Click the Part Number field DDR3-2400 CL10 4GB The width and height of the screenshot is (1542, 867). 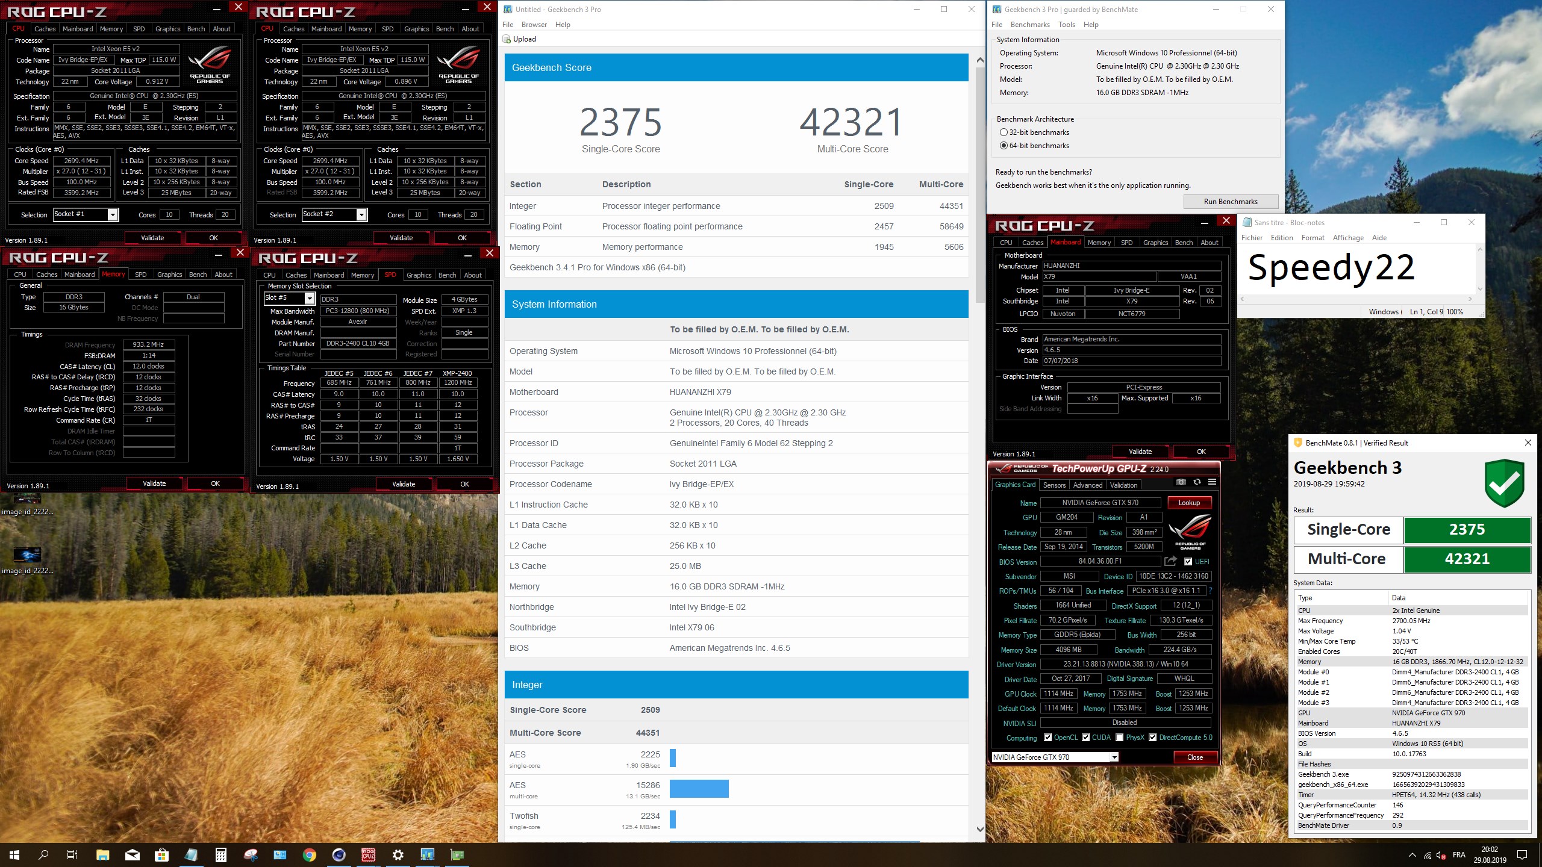[x=358, y=344]
